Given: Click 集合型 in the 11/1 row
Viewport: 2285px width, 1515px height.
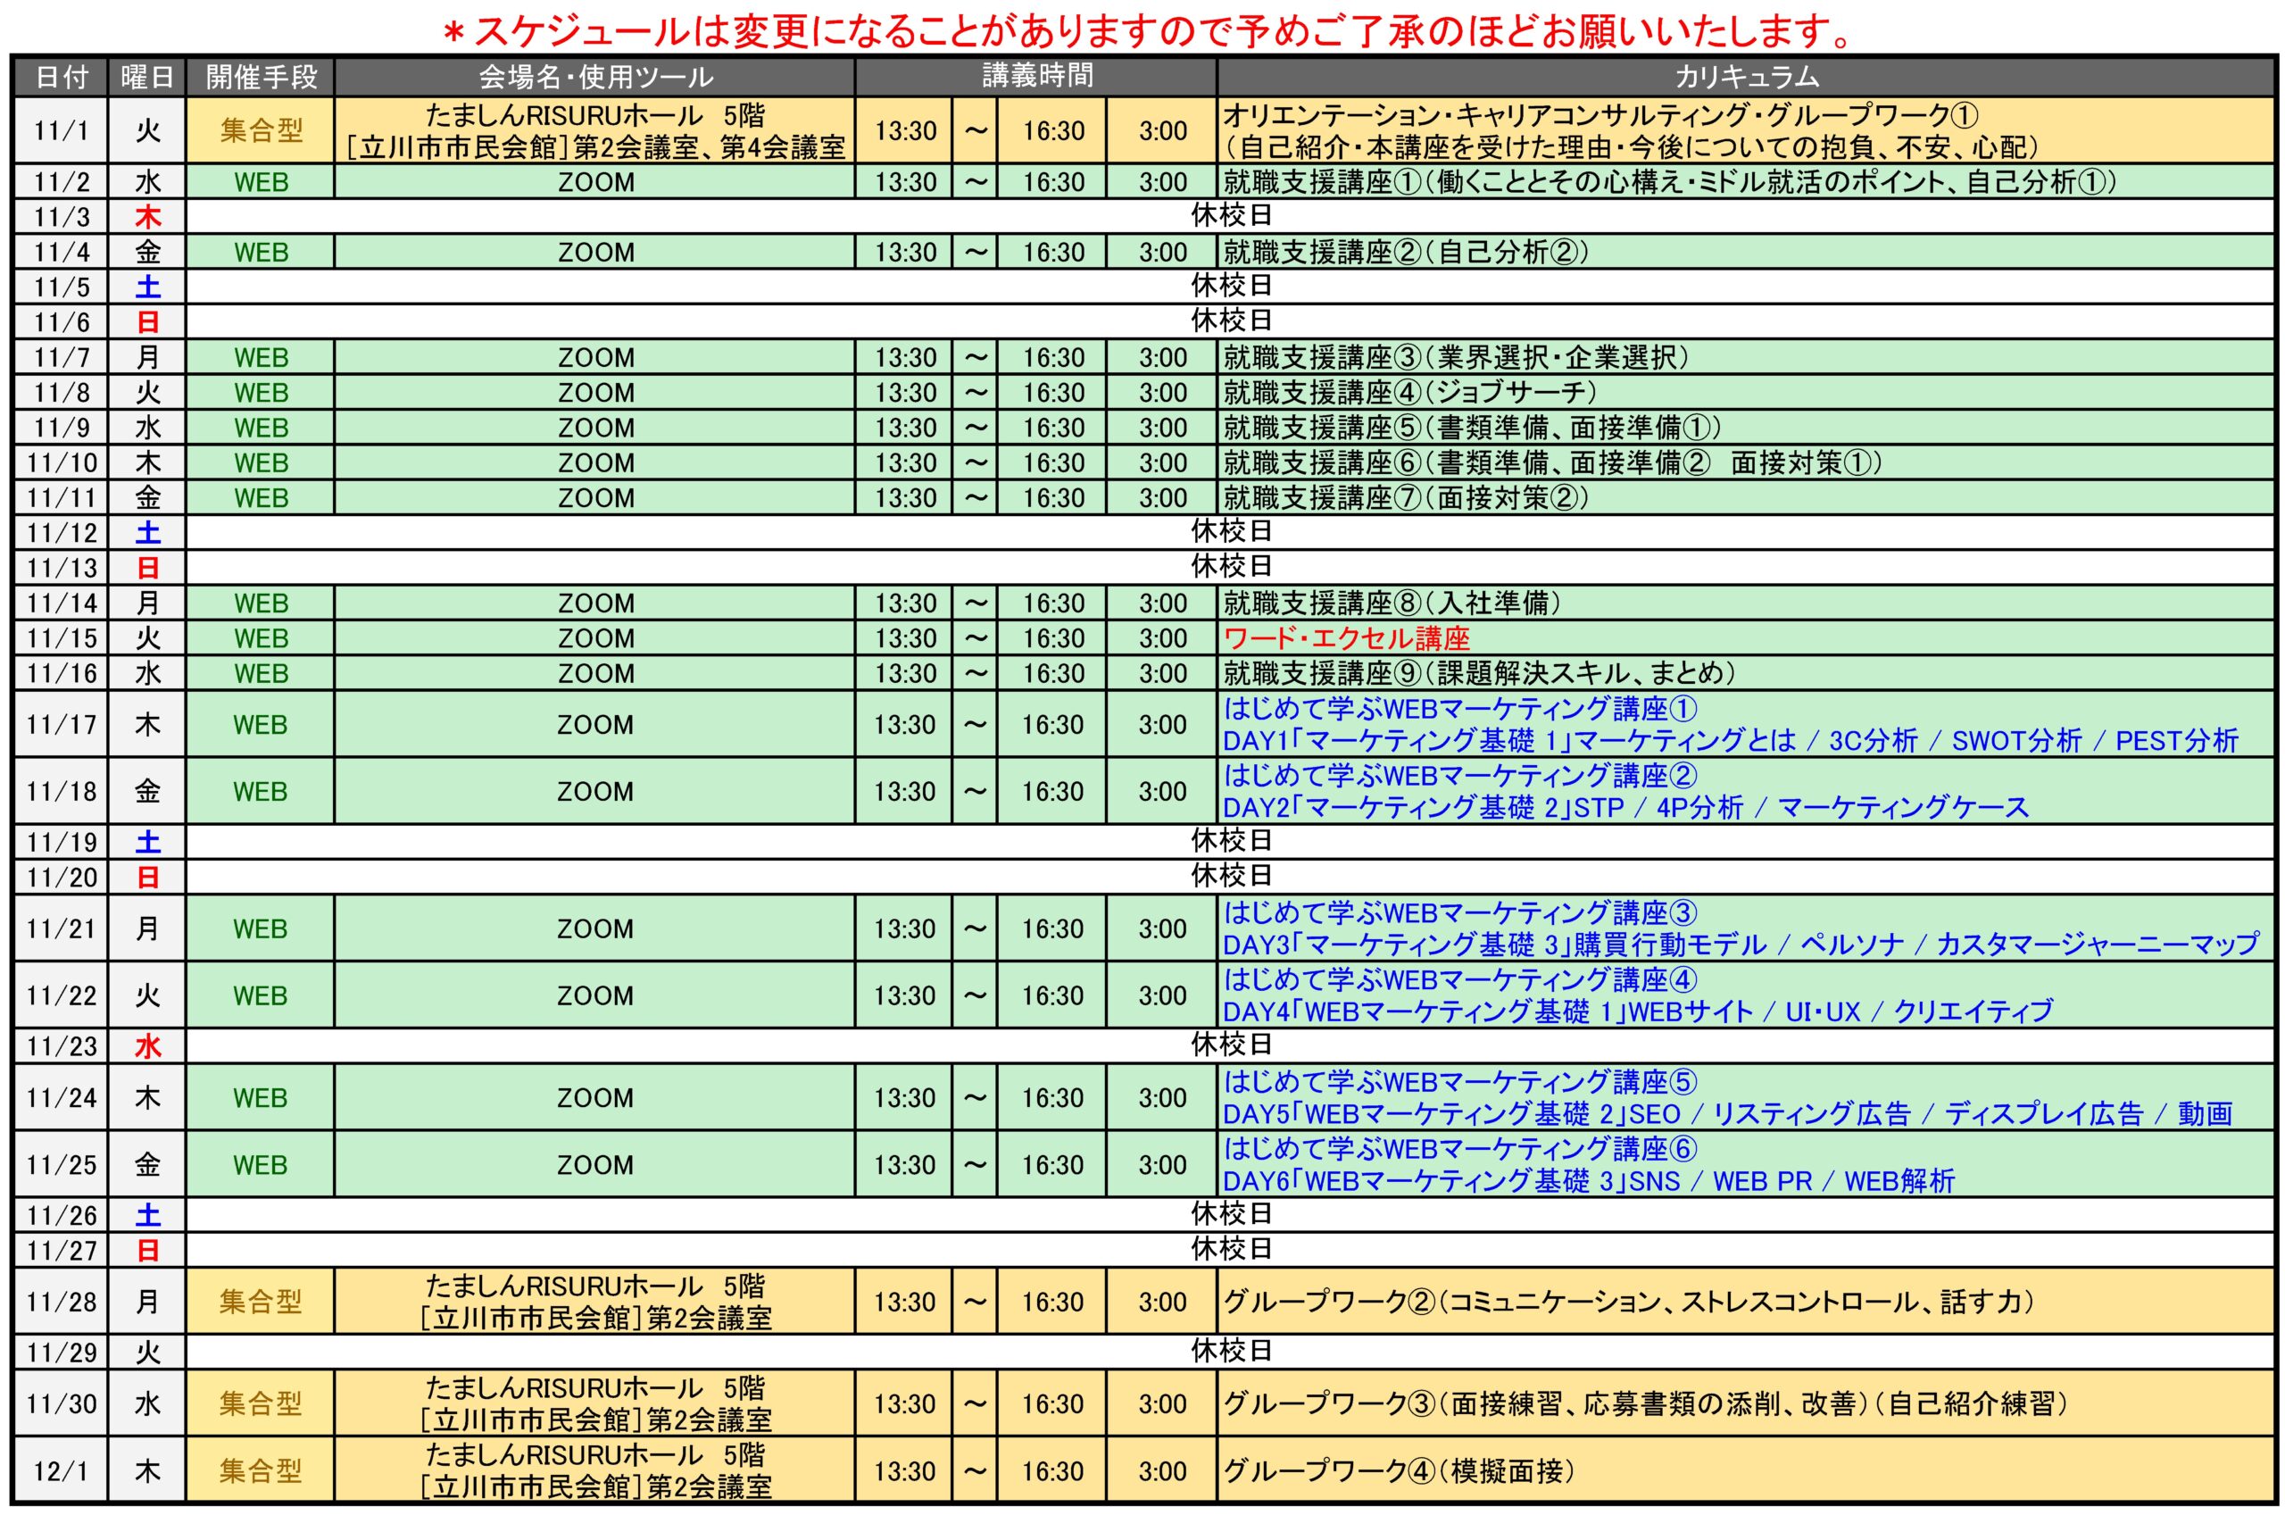Looking at the screenshot, I should click(x=261, y=130).
